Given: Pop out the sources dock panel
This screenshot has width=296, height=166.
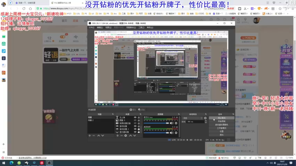Looking at the screenshot, I should [x=141, y=114].
